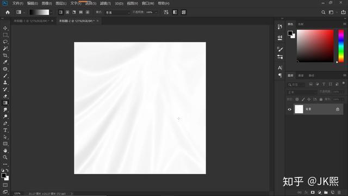Select the Horizontal Type tool
Screen dimensions: 348x196
pyautogui.click(x=5, y=130)
